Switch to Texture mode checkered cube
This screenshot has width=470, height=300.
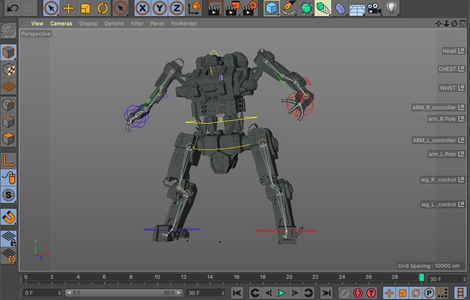9,70
